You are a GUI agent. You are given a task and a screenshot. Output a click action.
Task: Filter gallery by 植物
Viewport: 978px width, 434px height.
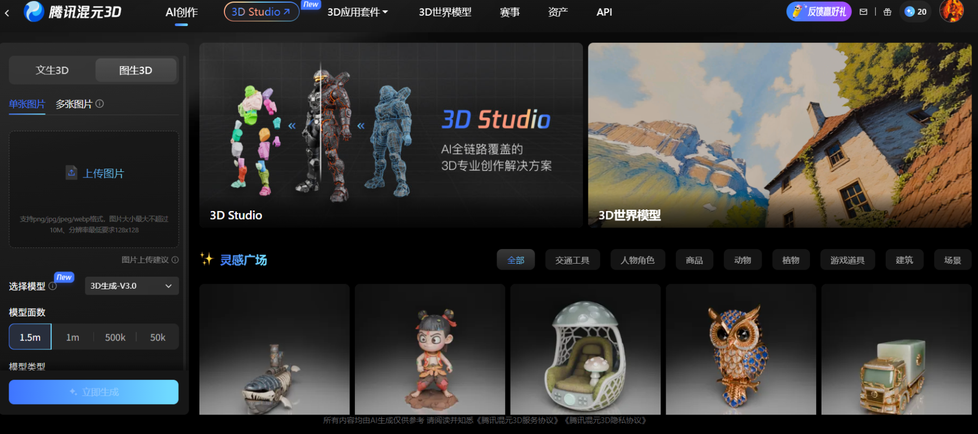pyautogui.click(x=791, y=260)
